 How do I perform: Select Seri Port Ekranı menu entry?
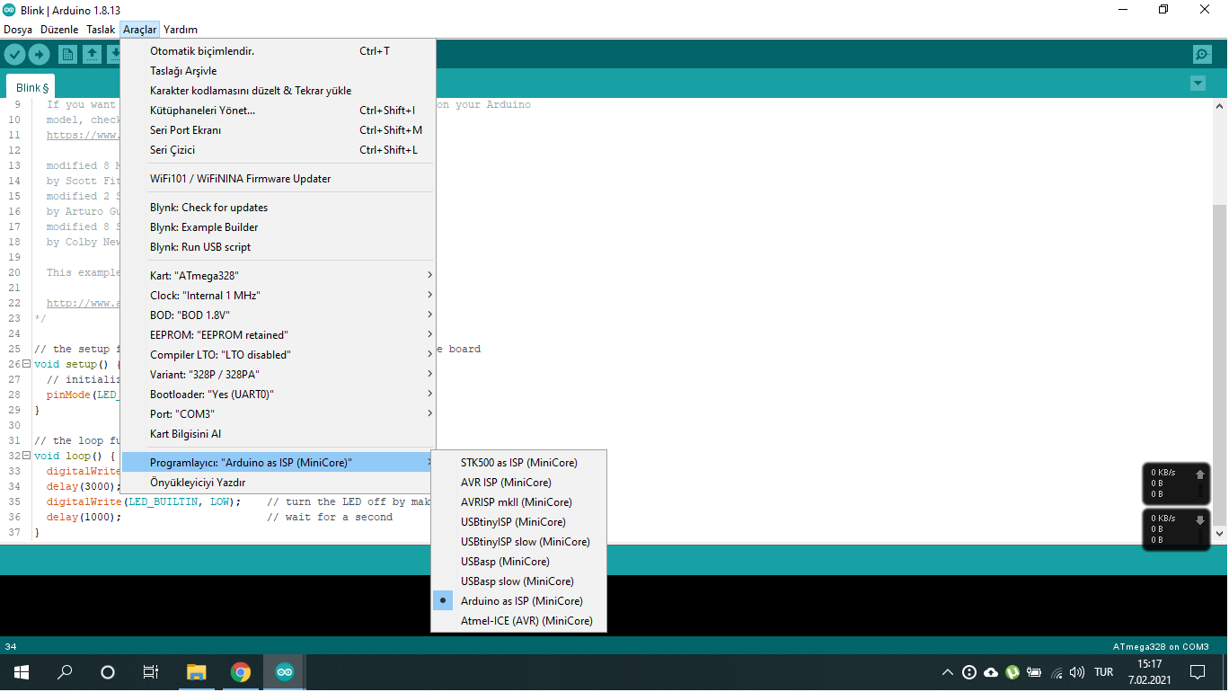[186, 130]
